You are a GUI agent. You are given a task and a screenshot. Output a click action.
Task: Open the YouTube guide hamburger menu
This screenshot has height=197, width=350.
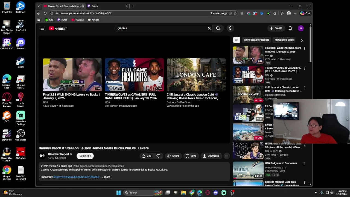pyautogui.click(x=42, y=28)
